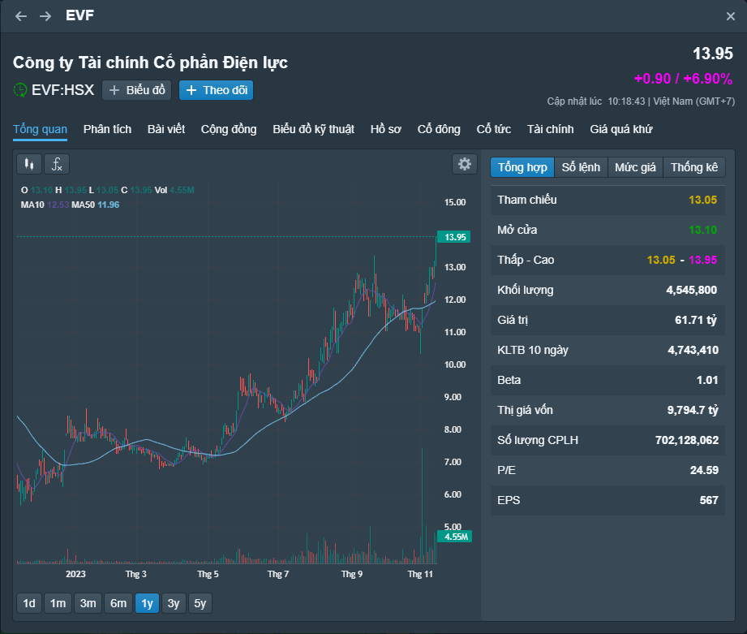The height and width of the screenshot is (634, 747).
Task: Select the Tổng quan tab
Action: pos(40,129)
